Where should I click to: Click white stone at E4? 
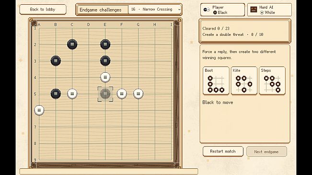click(105, 77)
